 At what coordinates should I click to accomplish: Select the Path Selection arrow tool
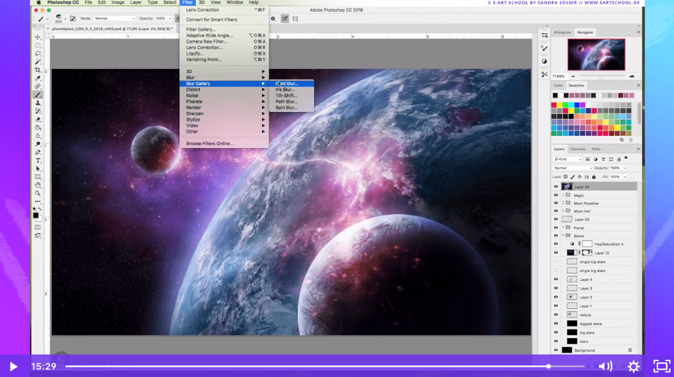[x=38, y=169]
